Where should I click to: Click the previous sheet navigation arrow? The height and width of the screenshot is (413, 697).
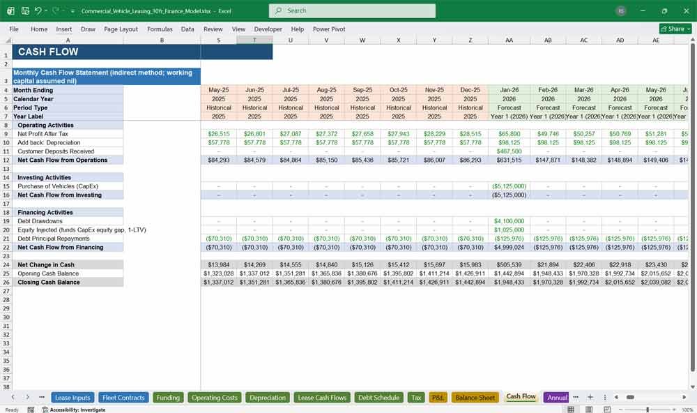[x=13, y=397]
